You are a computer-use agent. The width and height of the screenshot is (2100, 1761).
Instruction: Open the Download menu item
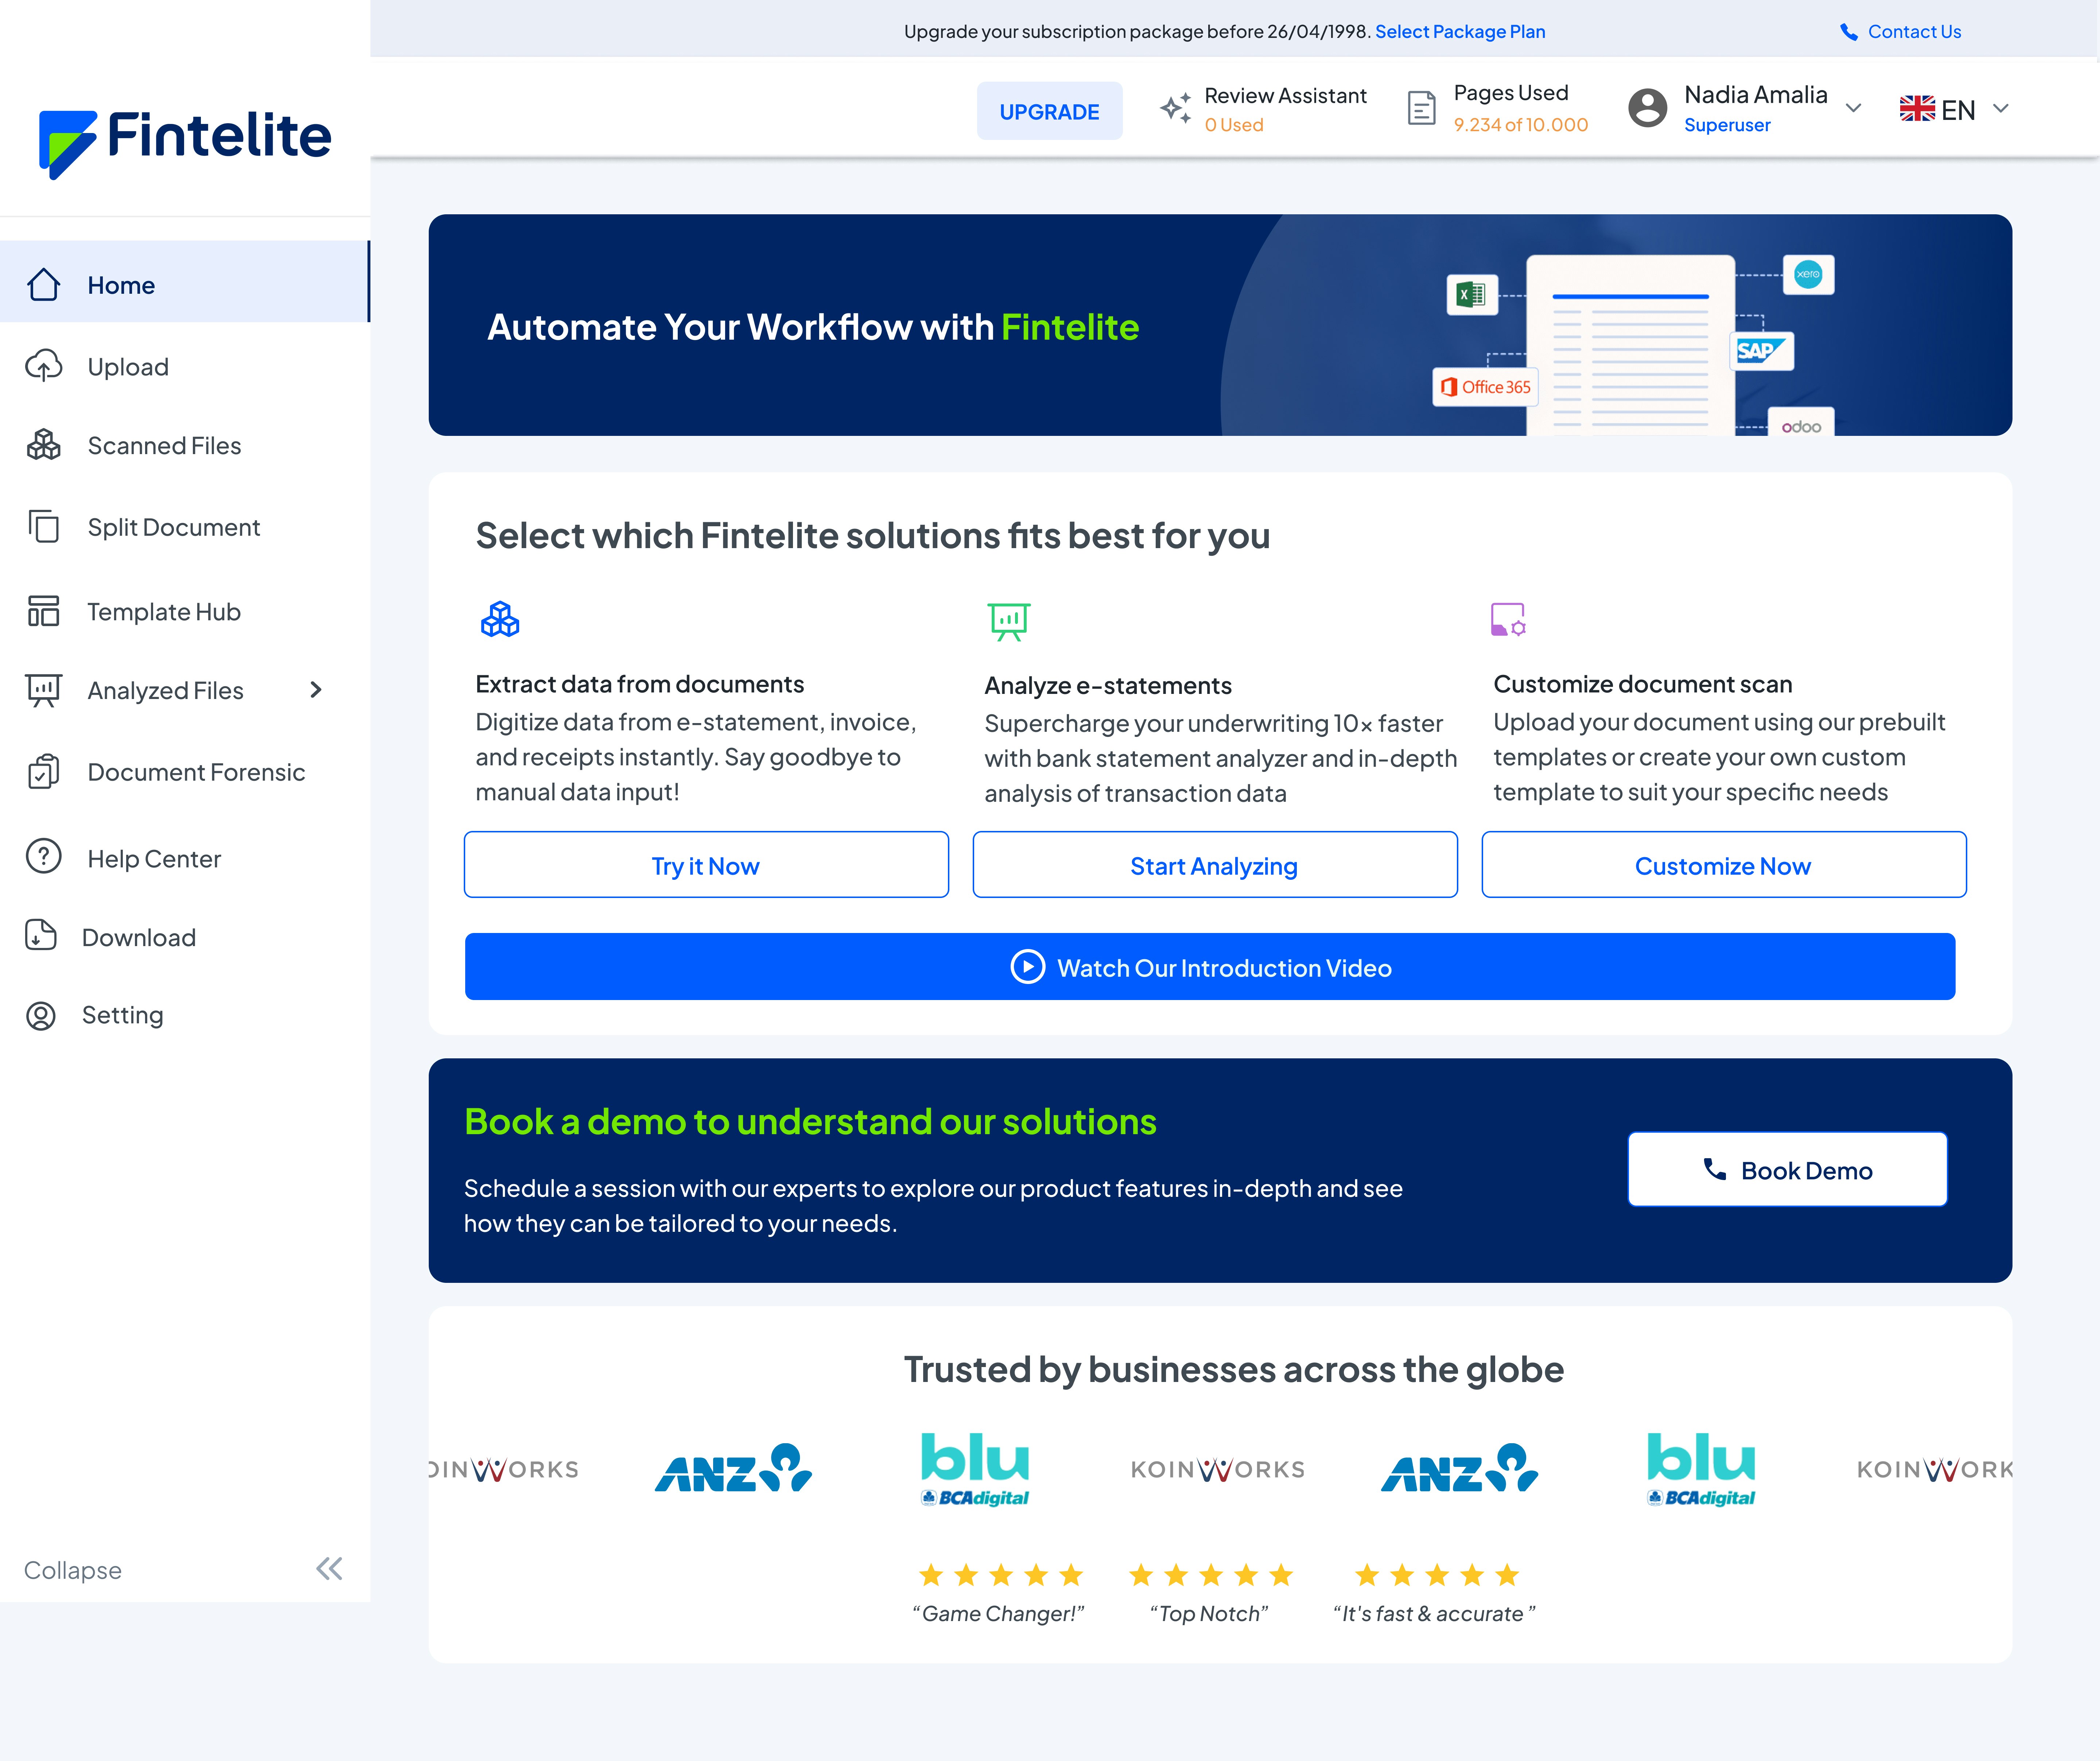[x=138, y=937]
